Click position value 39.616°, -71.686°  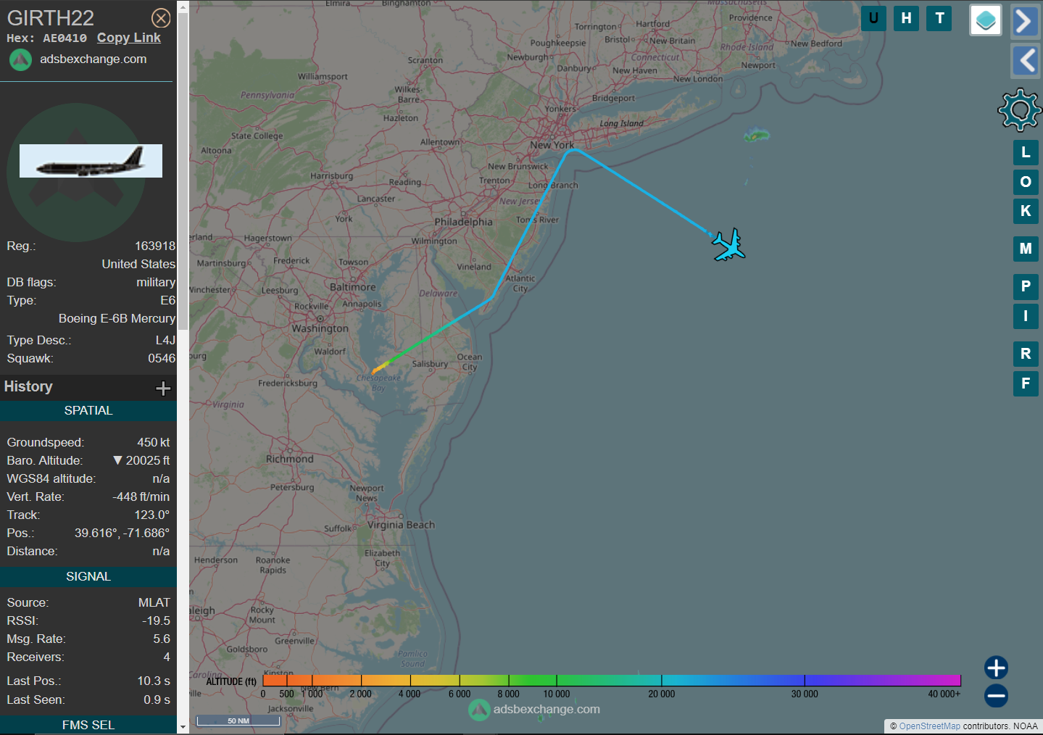(x=122, y=533)
